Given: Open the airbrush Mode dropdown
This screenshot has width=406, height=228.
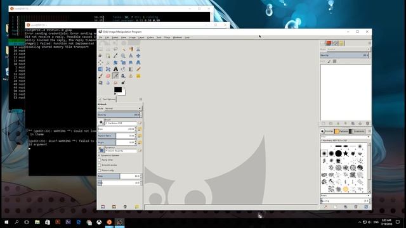Looking at the screenshot, I should [x=123, y=108].
